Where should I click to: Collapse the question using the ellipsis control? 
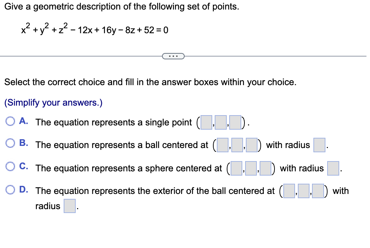(x=173, y=56)
